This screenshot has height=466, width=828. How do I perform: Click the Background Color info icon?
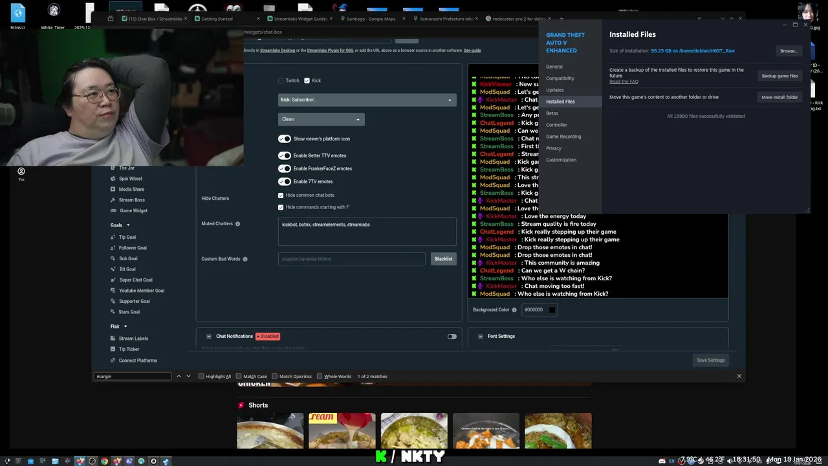[514, 310]
